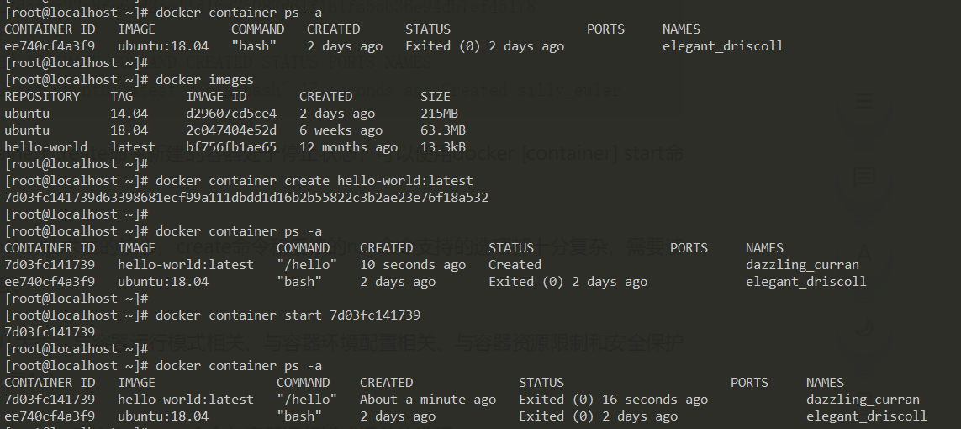Image resolution: width=961 pixels, height=429 pixels.
Task: Click the '215MB' size value
Action: pyautogui.click(x=439, y=114)
